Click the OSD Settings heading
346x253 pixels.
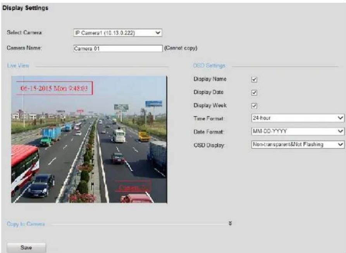click(x=209, y=65)
